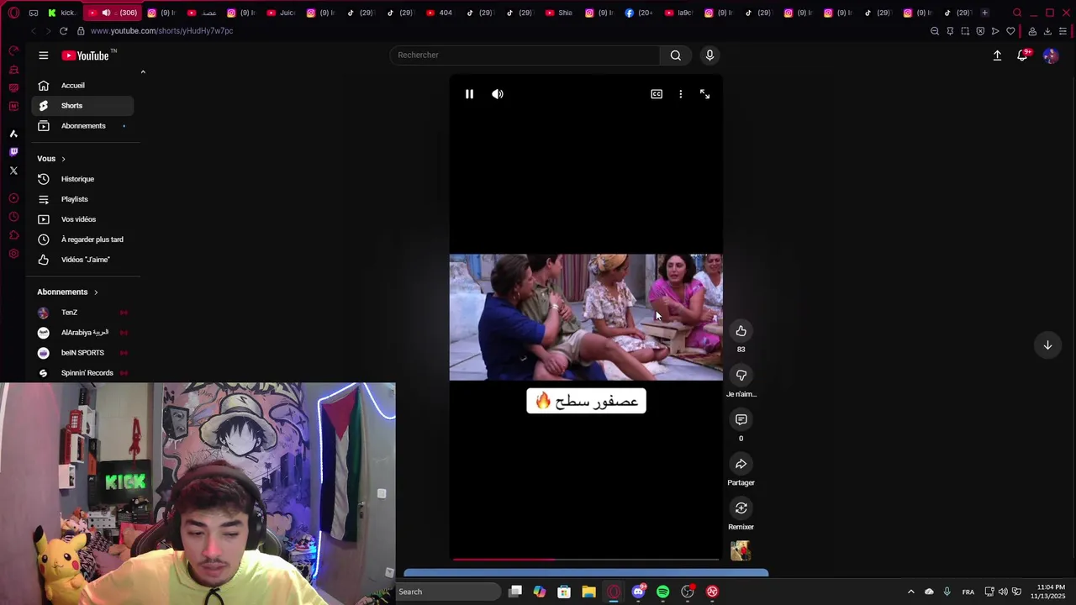
Task: Open the TenZ channel
Action: point(82,313)
